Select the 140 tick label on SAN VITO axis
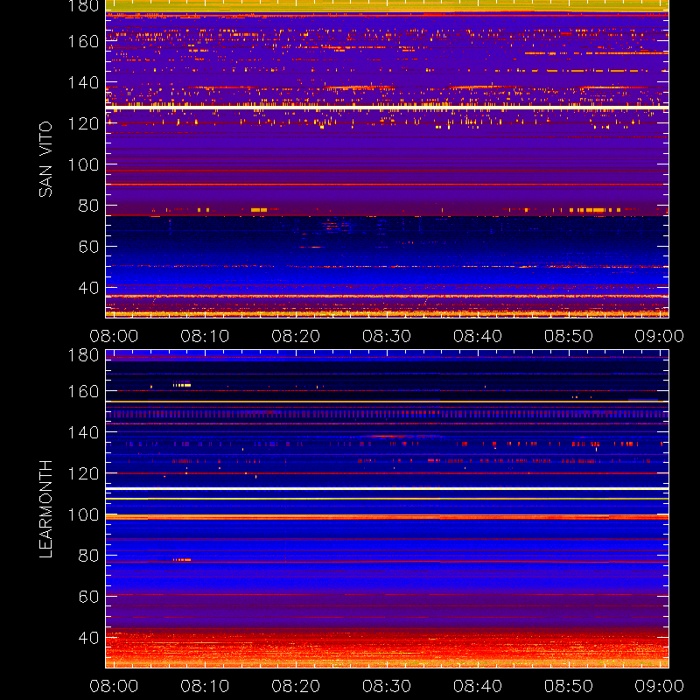700x700 pixels. click(83, 82)
